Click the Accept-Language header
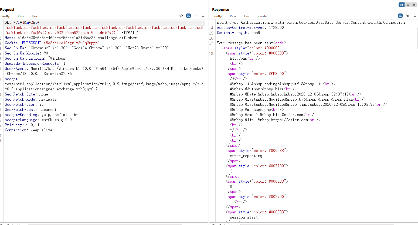The height and width of the screenshot is (225, 418). [38, 120]
